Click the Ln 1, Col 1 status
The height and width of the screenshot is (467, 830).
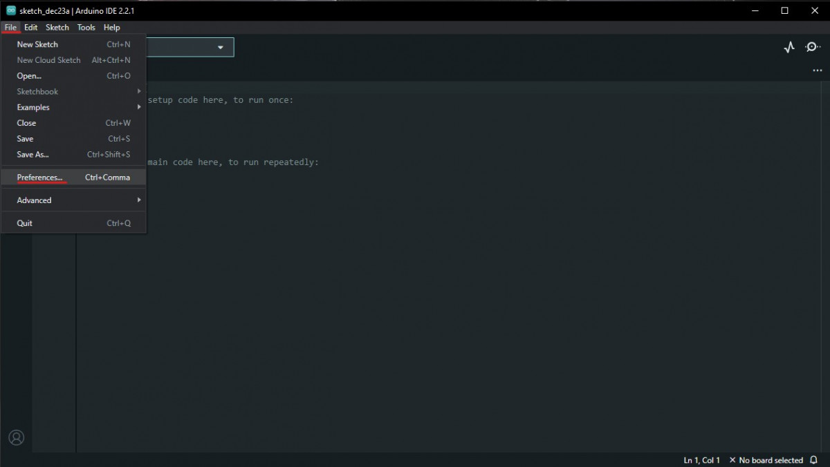(701, 460)
